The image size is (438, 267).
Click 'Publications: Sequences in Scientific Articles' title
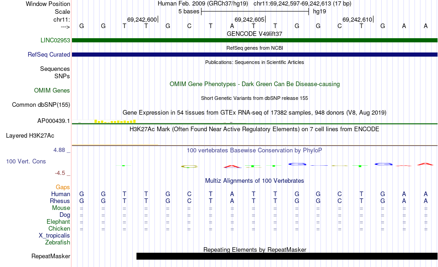tap(255, 62)
